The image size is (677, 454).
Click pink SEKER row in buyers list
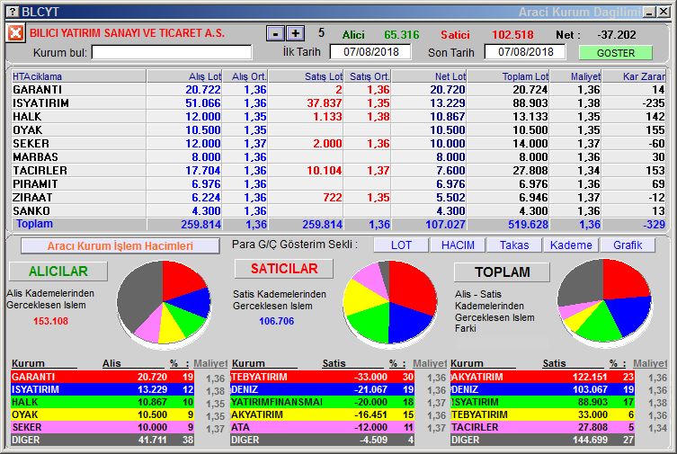102,427
